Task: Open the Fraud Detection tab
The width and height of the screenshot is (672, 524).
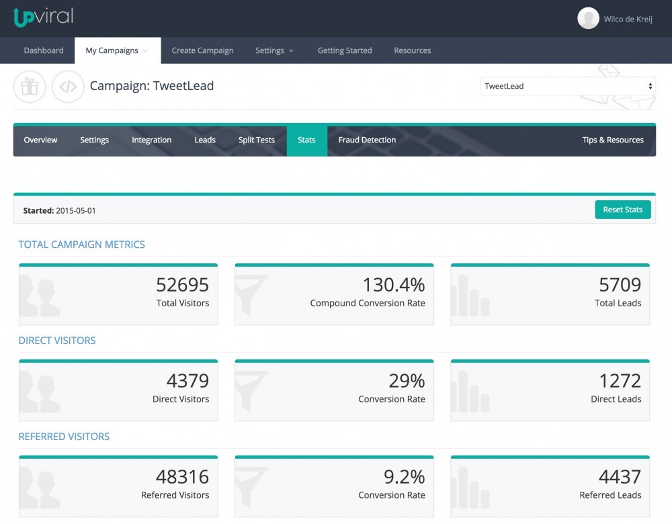Action: [367, 140]
